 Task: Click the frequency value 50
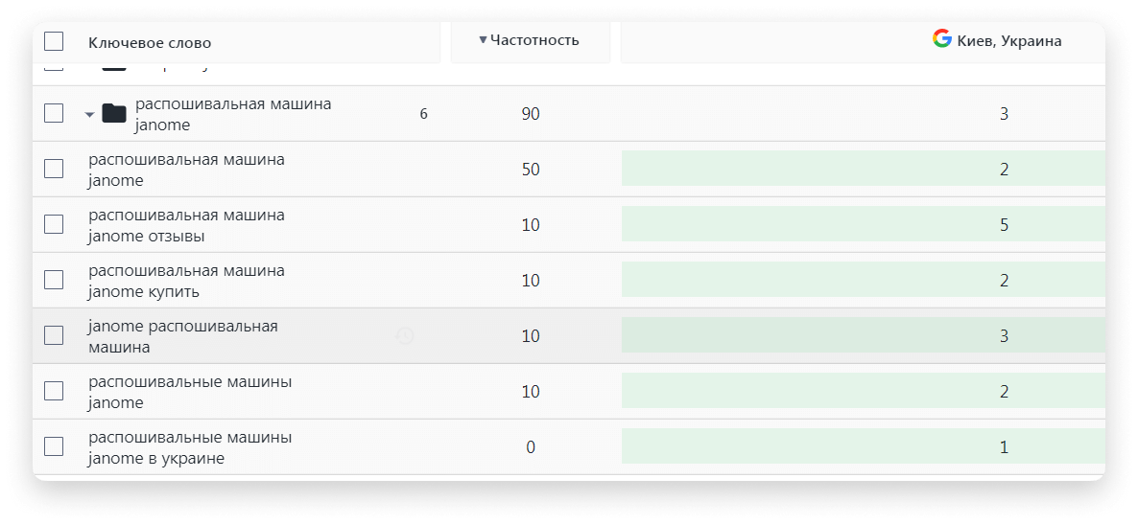[x=531, y=170]
